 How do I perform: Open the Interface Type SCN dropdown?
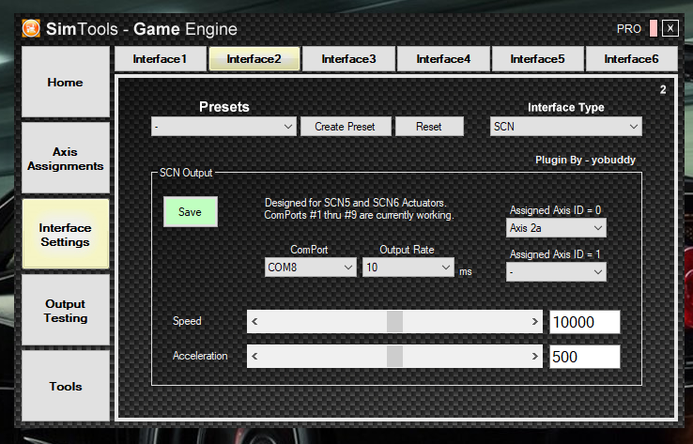pyautogui.click(x=565, y=127)
